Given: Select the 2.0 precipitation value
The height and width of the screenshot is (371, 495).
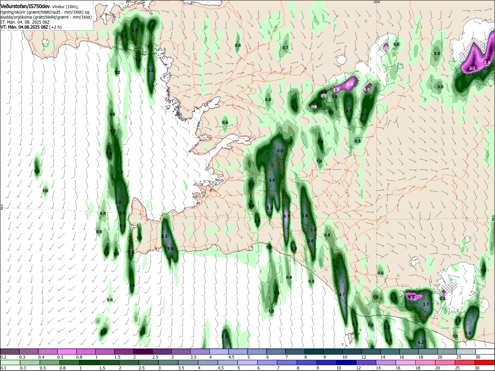Looking at the screenshot, I should point(124,36).
